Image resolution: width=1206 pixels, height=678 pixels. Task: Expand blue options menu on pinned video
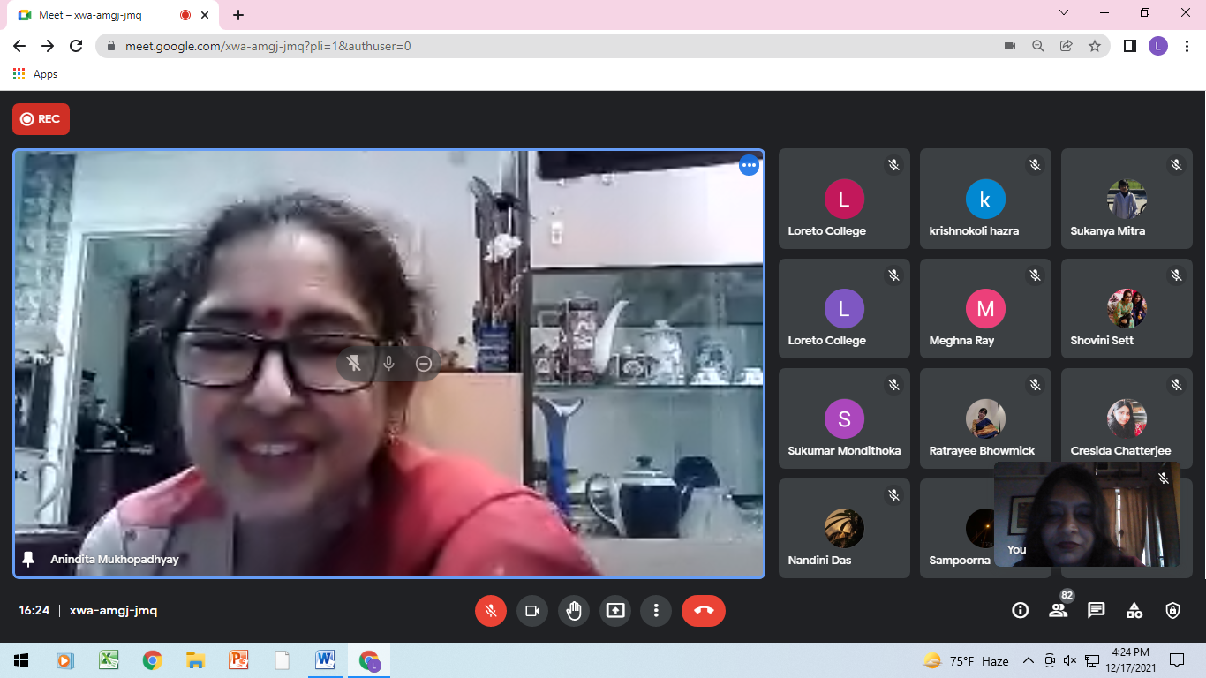pos(749,165)
